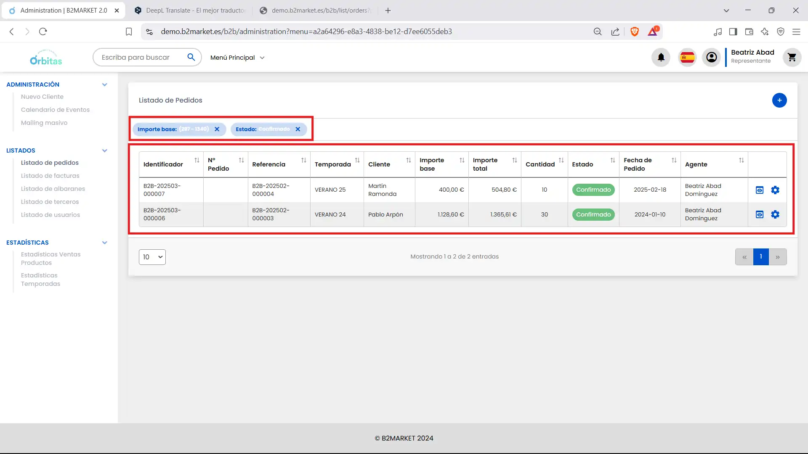Switch to the DeepL Translate browser tab
Viewport: 808px width, 454px height.
click(191, 11)
